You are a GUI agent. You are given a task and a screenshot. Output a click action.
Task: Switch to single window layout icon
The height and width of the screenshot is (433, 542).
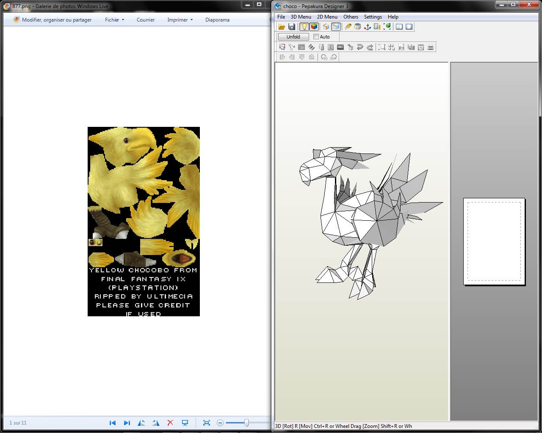coord(409,27)
